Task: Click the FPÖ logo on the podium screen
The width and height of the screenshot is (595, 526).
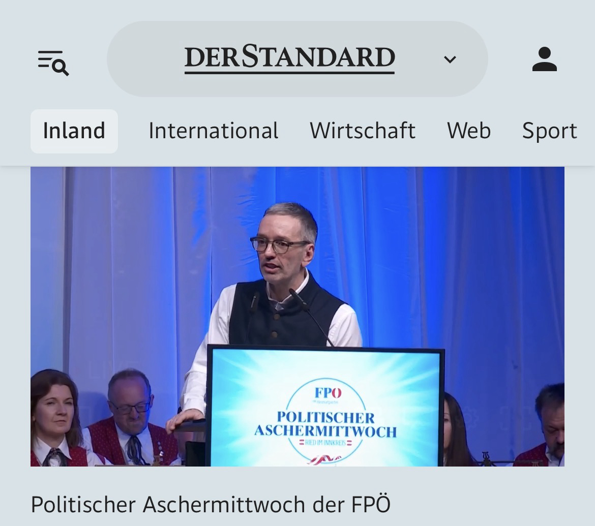Action: [328, 393]
